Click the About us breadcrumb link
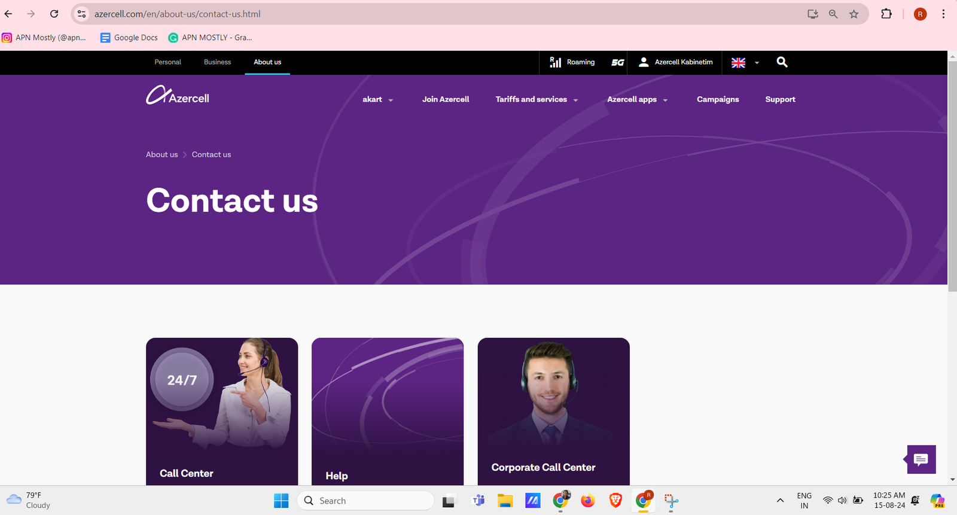957x515 pixels. (161, 154)
